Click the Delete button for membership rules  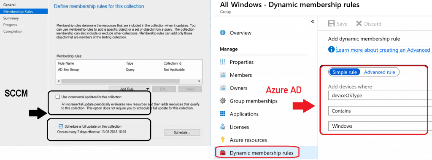click(190, 89)
